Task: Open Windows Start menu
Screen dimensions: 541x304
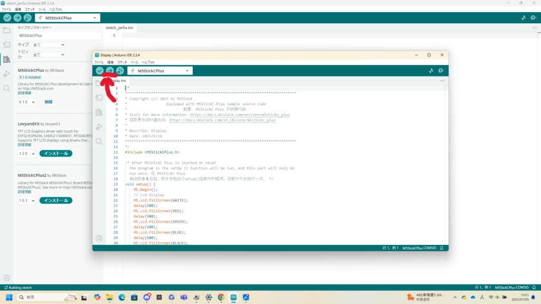Action: coord(9,297)
